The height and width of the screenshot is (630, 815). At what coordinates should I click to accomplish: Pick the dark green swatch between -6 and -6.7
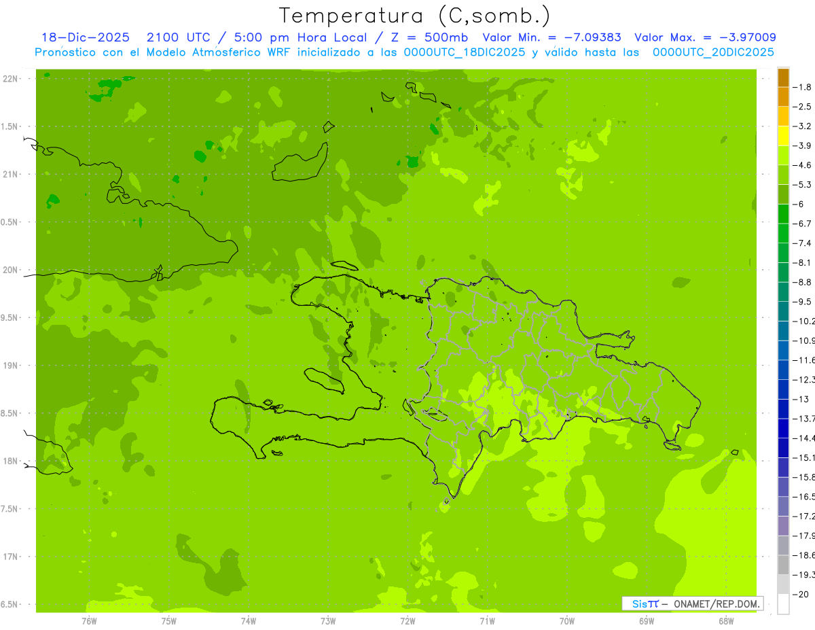point(783,213)
